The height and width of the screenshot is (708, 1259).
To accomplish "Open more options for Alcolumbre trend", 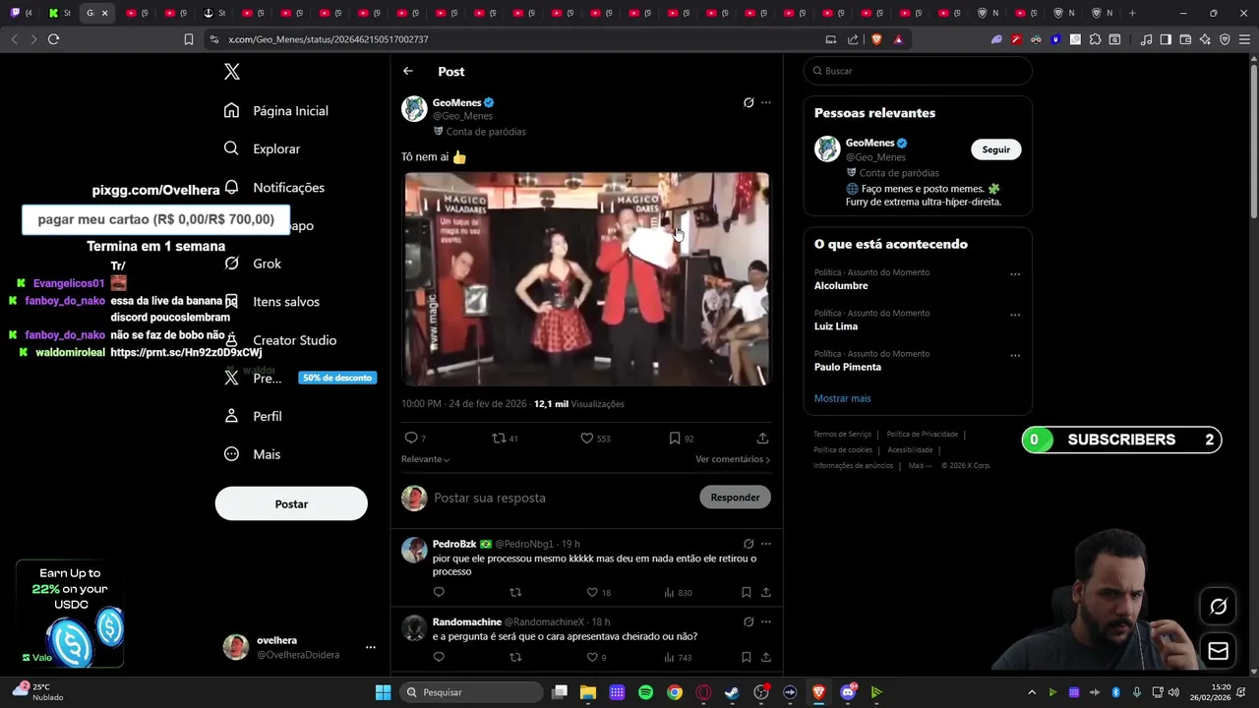I will (1015, 274).
